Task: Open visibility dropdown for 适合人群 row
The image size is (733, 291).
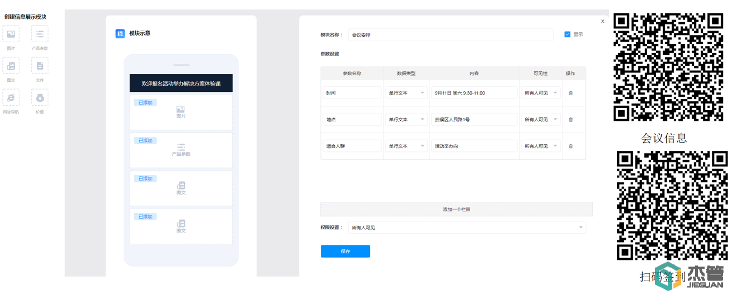Action: 540,146
